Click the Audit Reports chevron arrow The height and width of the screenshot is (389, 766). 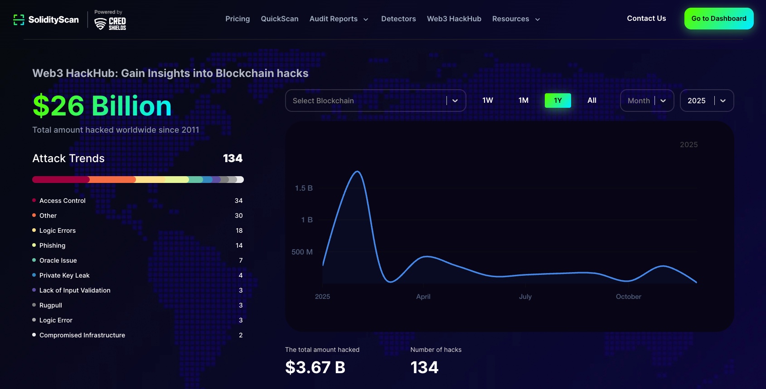click(x=366, y=19)
